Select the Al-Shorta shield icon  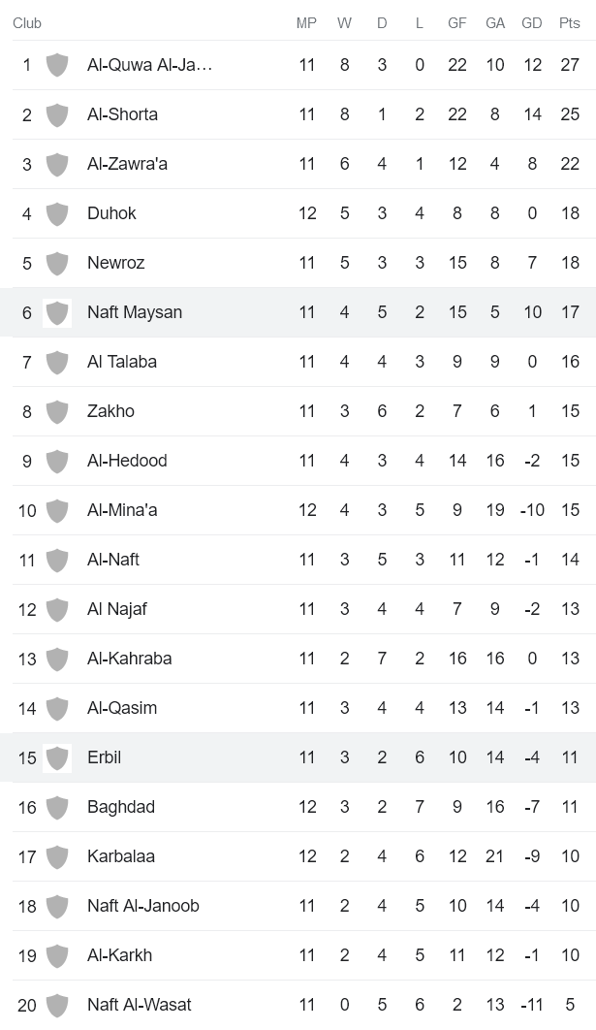pos(59,113)
